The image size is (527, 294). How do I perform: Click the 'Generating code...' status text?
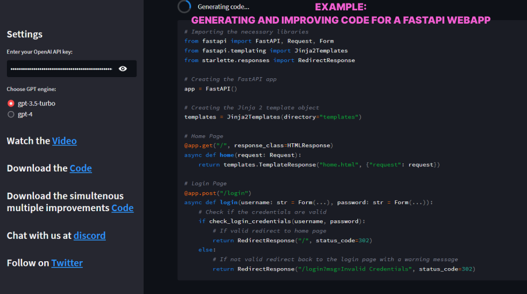[x=223, y=7]
